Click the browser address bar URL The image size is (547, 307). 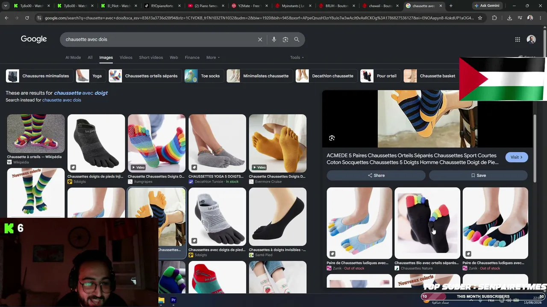coord(259,18)
